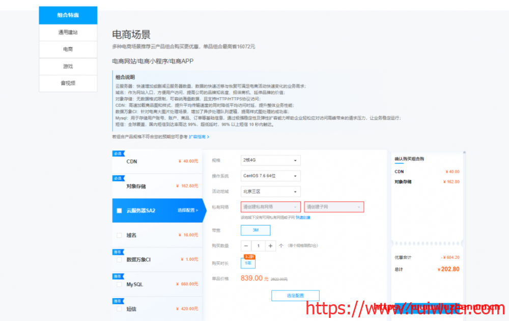Viewport: 509px width, 321px height.
Task: Expand the CentOS 7.6 64位 system dropdown
Action: pyautogui.click(x=270, y=176)
